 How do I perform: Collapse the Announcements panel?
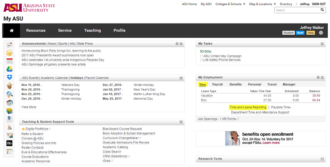pos(181,44)
